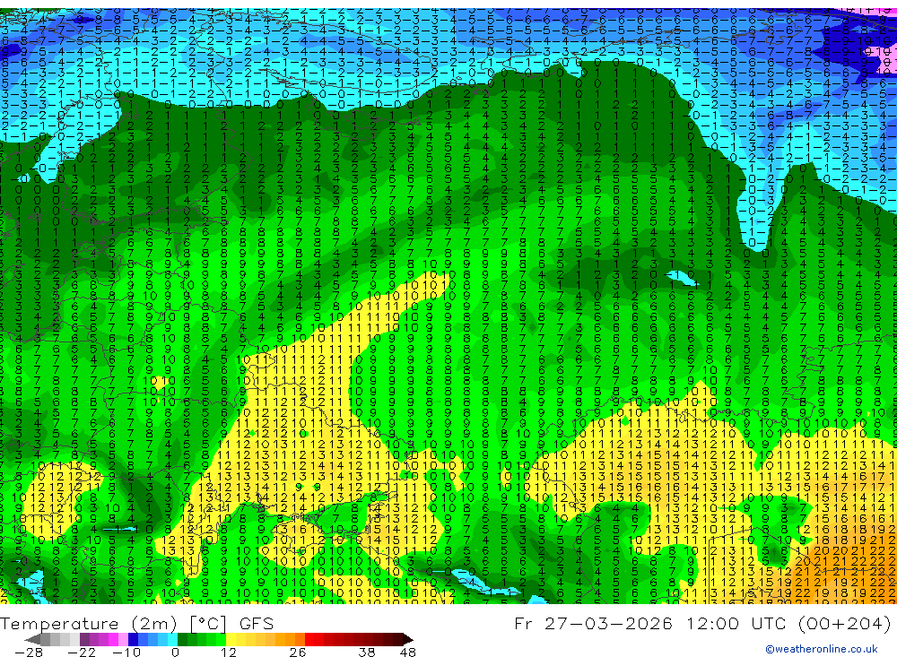
Task: Click the right arrow end of color scale
Action: click(x=408, y=639)
